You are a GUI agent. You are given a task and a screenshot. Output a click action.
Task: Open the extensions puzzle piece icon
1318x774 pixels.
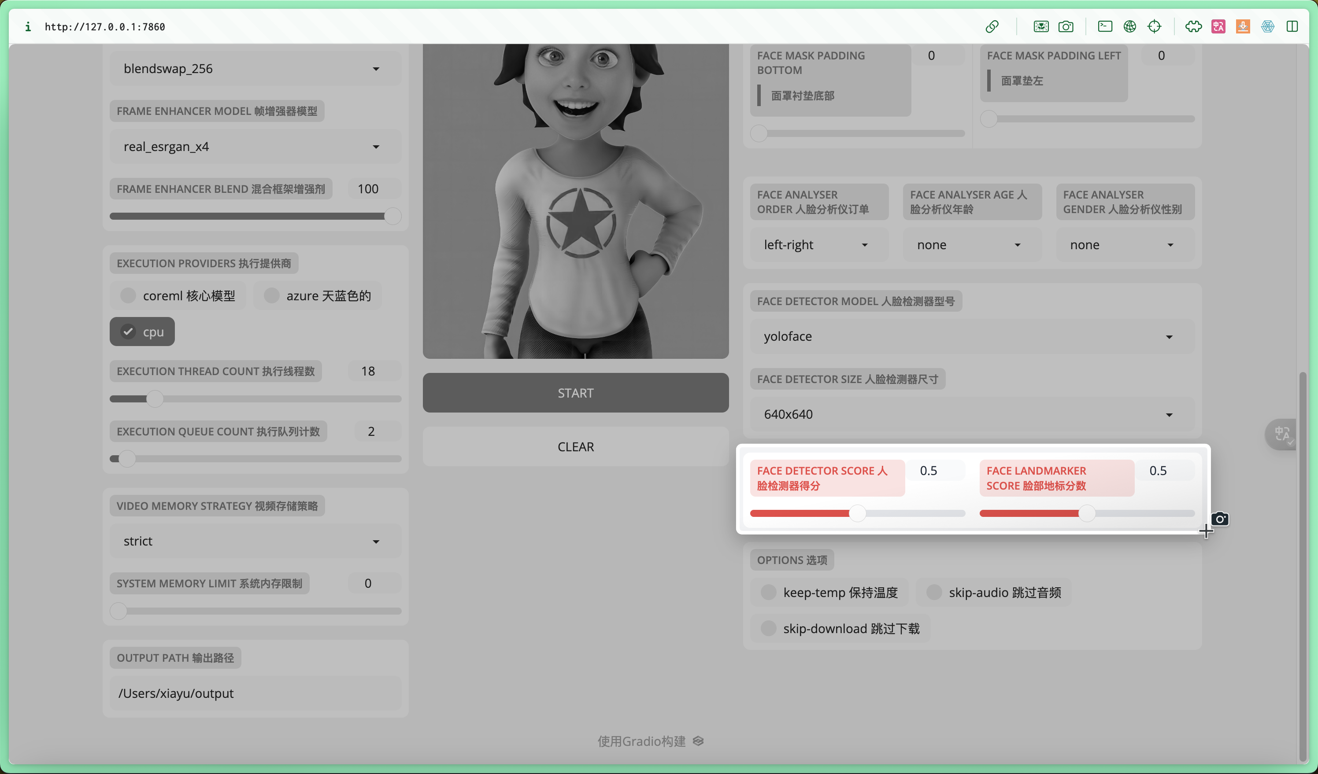(1193, 27)
